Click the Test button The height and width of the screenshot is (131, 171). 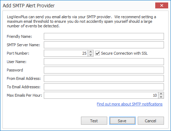coord(94,121)
